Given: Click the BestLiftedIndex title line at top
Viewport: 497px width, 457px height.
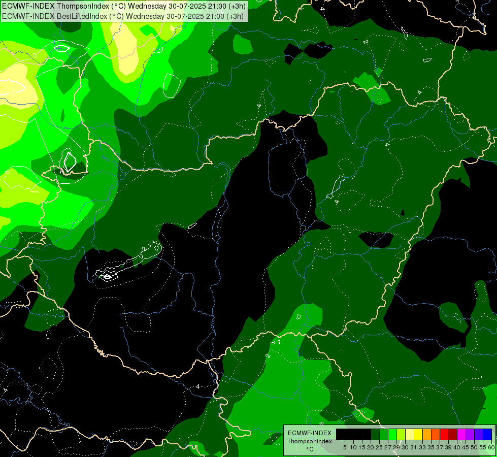Looking at the screenshot, I should 123,16.
